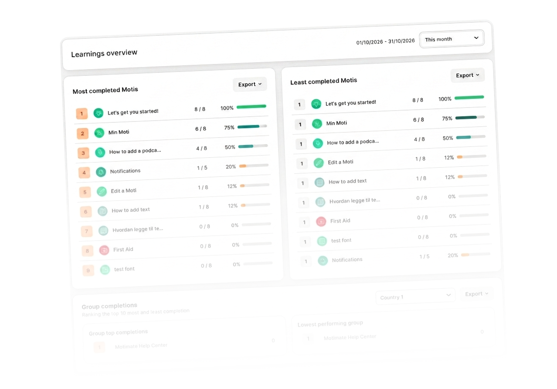The image size is (557, 389).
Task: Click the 100% progress bar in Most completed Motis
Action: point(251,107)
